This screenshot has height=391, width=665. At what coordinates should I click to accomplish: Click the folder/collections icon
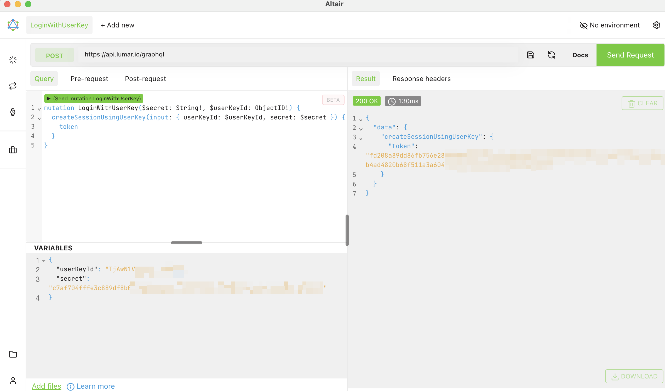coord(13,354)
